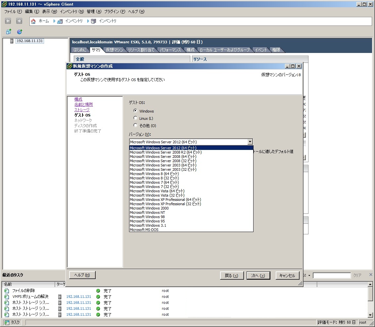The image size is (375, 327).
Task: Choose Microsoft Windows 3.1 option
Action: coord(191,225)
